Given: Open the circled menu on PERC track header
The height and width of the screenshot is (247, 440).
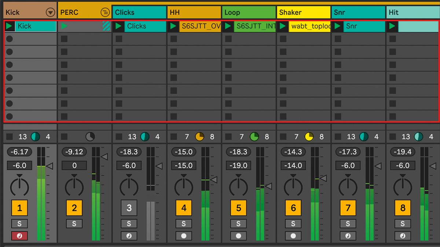Looking at the screenshot, I should point(106,11).
